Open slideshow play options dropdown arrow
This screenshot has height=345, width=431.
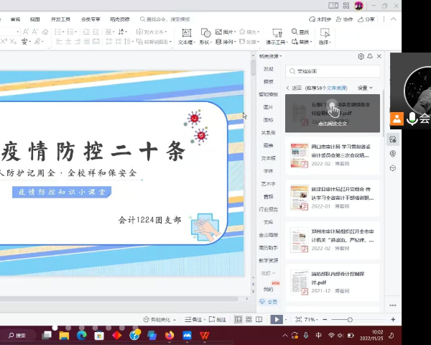tap(286, 320)
